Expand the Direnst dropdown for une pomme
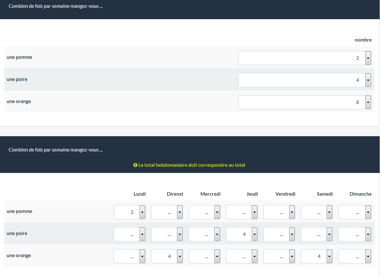The width and height of the screenshot is (380, 276). pyautogui.click(x=167, y=212)
